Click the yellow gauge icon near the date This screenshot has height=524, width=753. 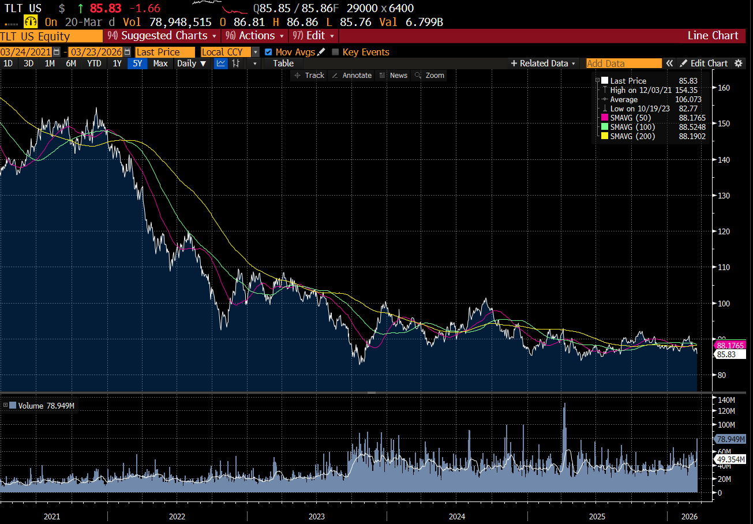(x=30, y=22)
